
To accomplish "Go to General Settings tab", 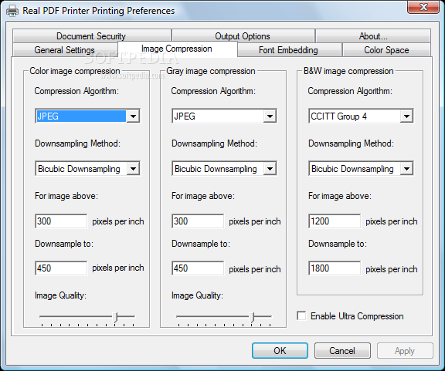I will 65,50.
